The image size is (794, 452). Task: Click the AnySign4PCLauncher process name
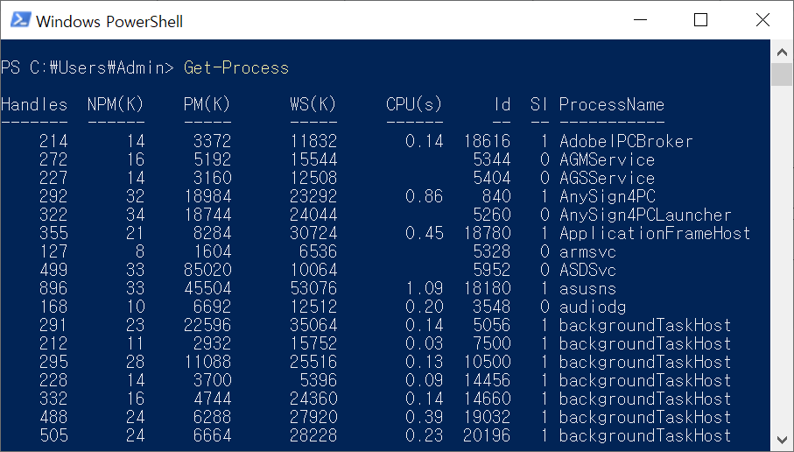pyautogui.click(x=645, y=215)
